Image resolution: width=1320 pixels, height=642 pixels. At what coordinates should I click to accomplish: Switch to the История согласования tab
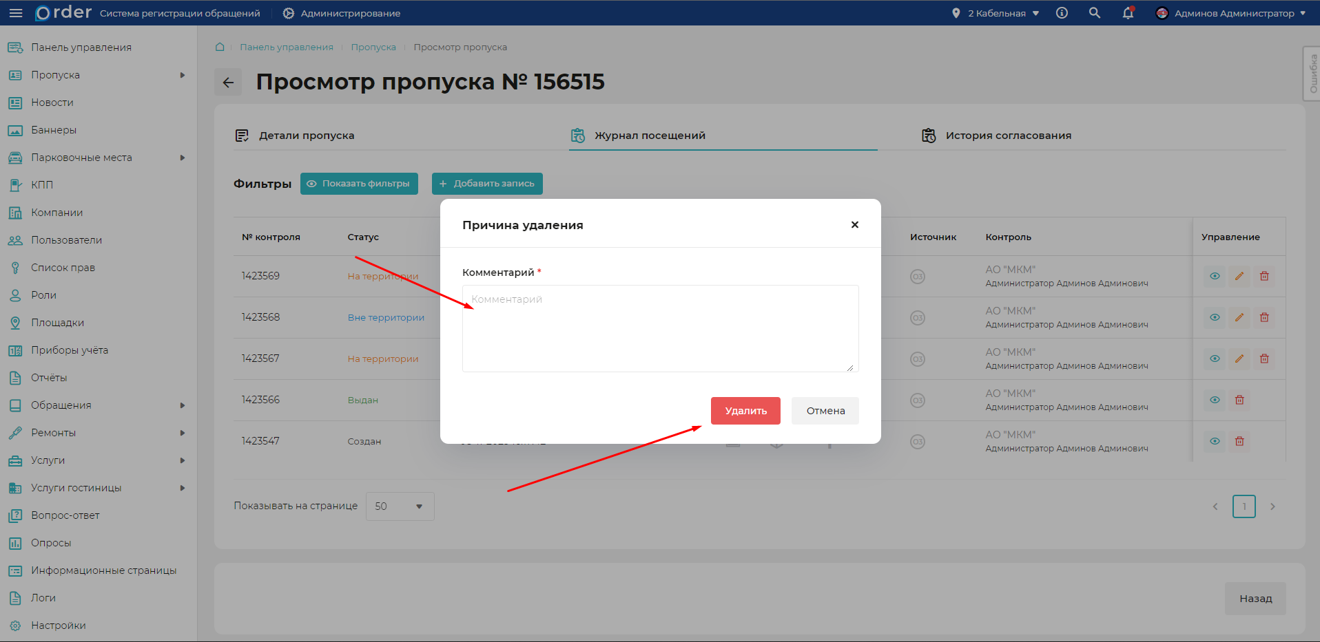1008,136
